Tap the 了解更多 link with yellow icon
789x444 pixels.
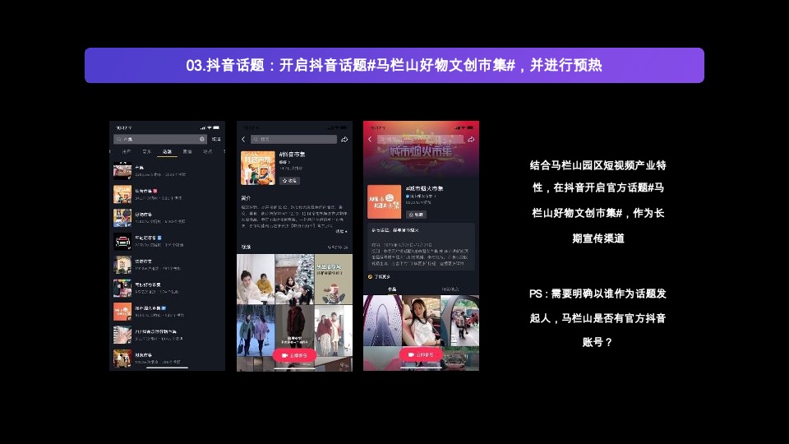pos(379,277)
